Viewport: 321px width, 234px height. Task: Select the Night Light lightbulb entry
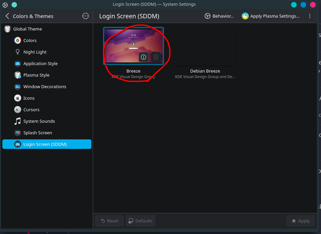[x=47, y=52]
